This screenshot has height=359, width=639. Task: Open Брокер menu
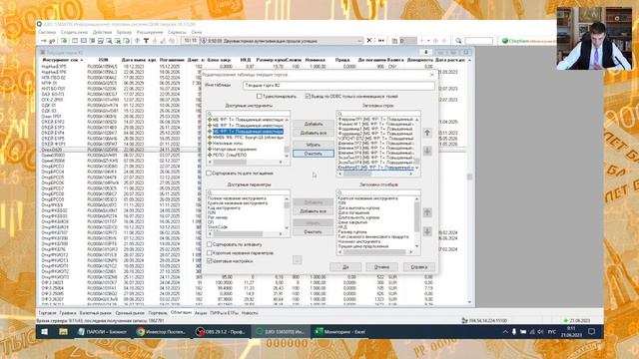(124, 32)
